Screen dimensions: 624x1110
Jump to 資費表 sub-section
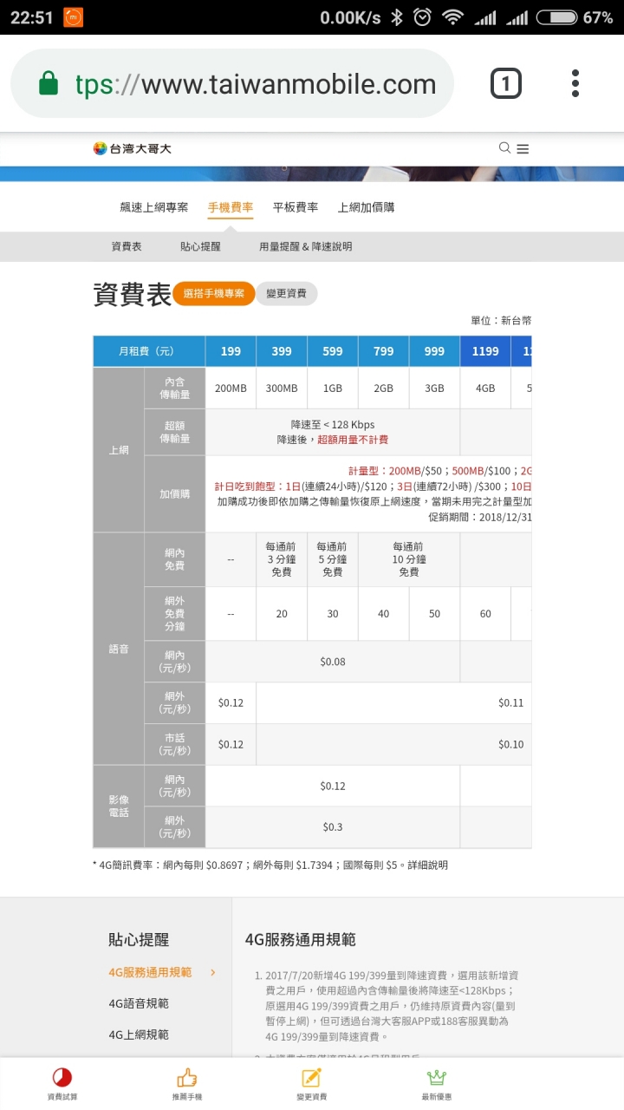tap(127, 247)
